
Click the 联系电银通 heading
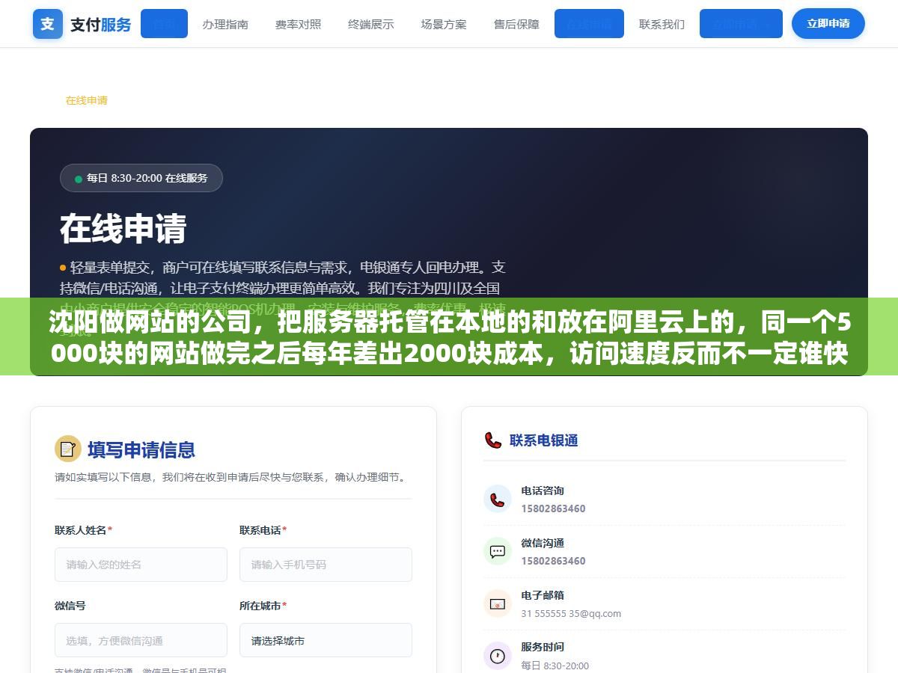pyautogui.click(x=543, y=440)
